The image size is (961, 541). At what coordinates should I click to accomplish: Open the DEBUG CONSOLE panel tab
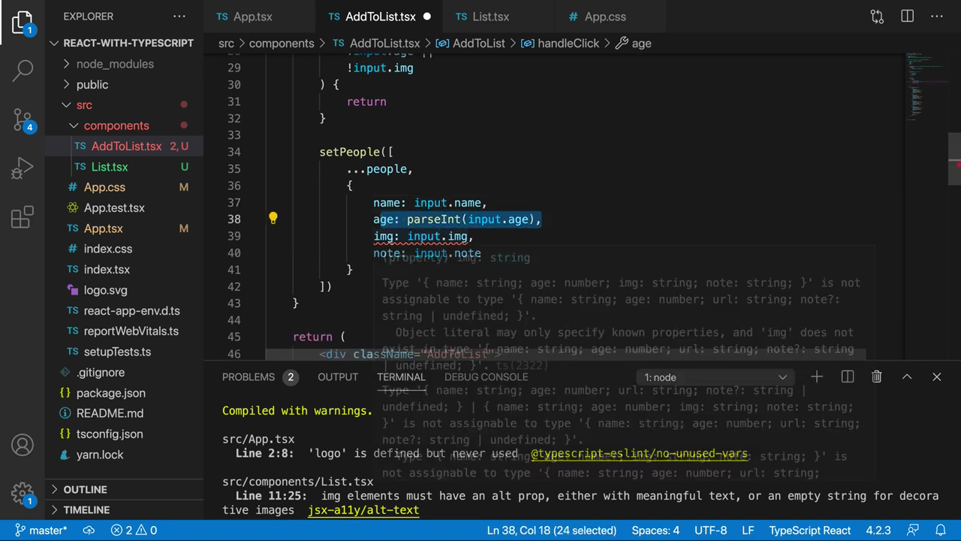point(486,377)
